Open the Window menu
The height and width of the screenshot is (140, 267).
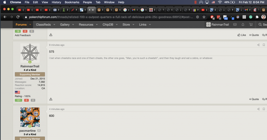pyautogui.click(x=109, y=2)
